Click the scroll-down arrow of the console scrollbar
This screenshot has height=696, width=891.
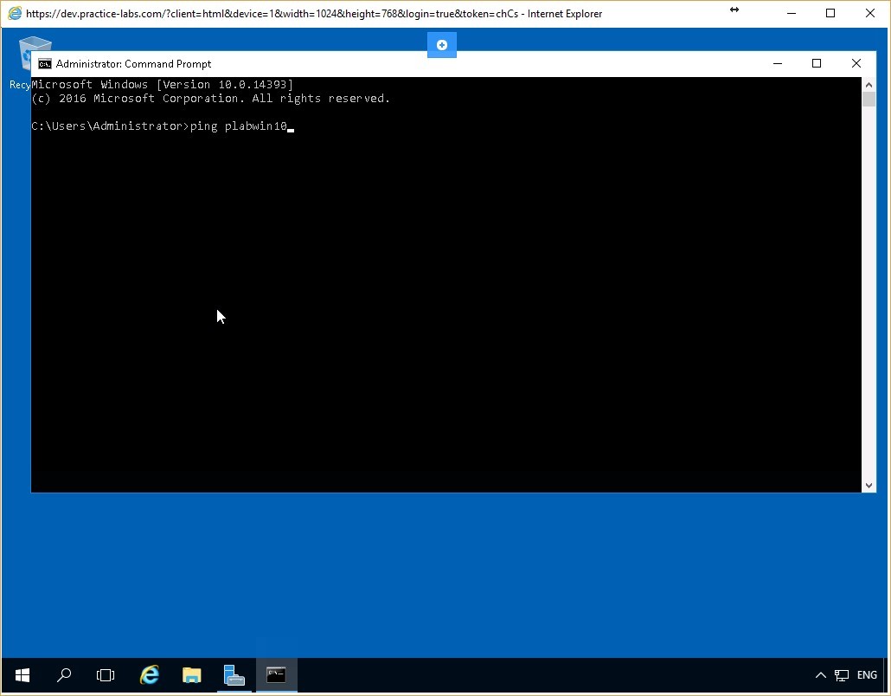[868, 485]
